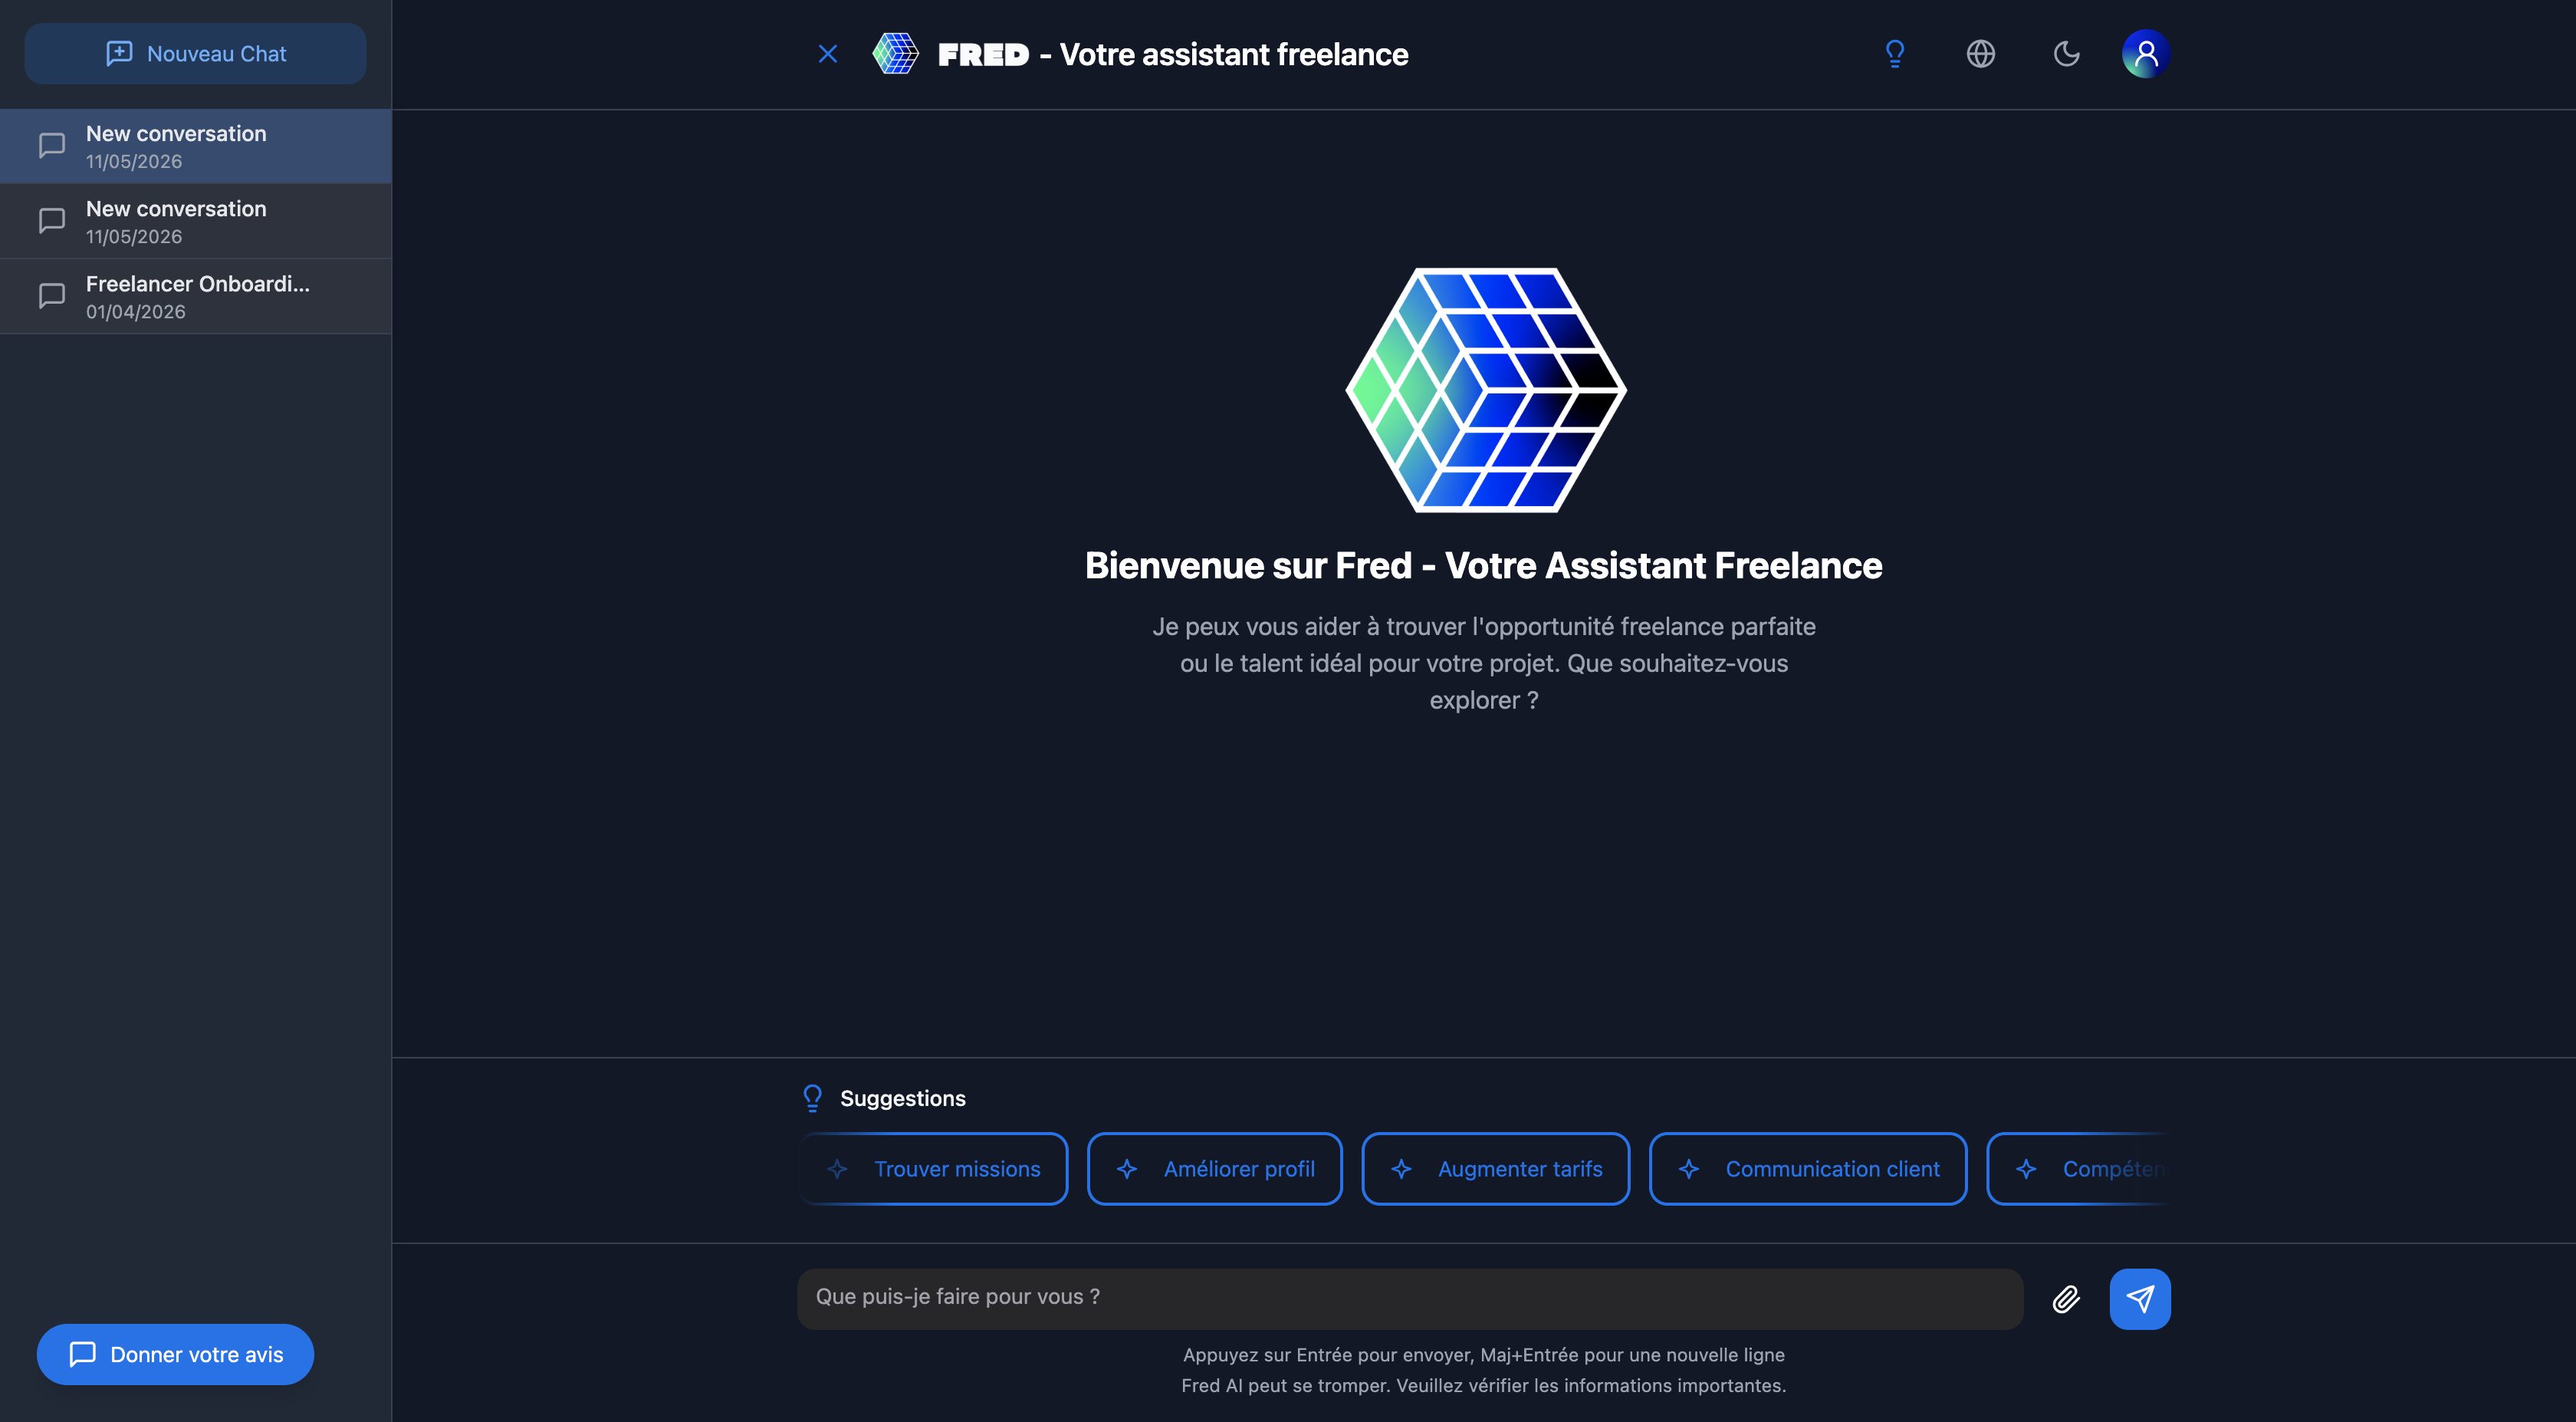
Task: Click the paperclip attach file icon
Action: [x=2066, y=1299]
